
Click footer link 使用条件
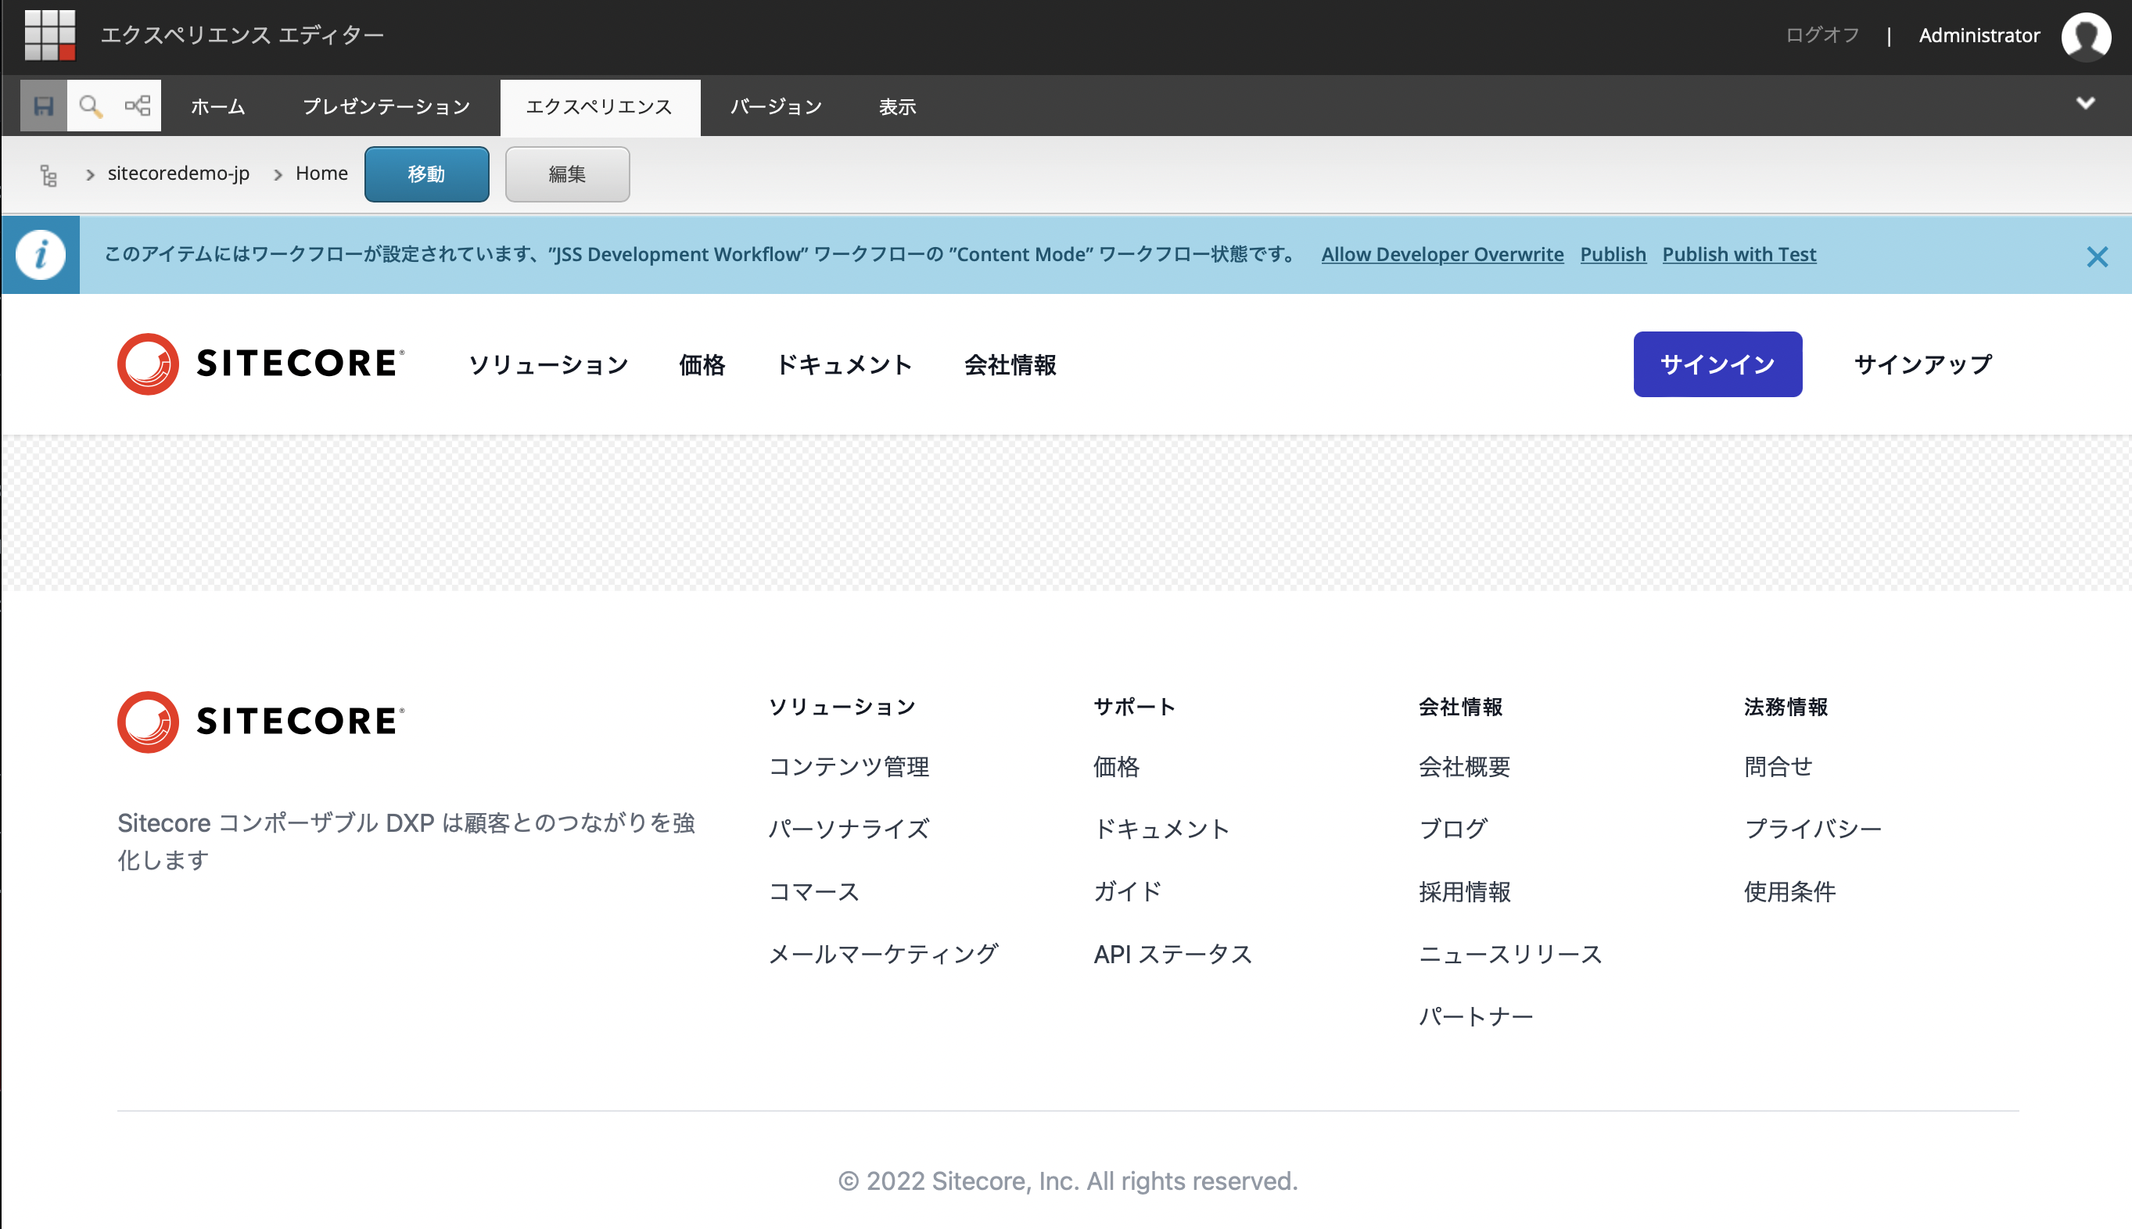coord(1790,891)
